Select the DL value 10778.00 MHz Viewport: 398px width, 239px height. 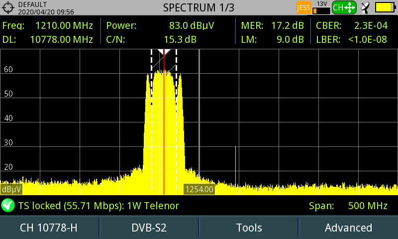point(61,39)
